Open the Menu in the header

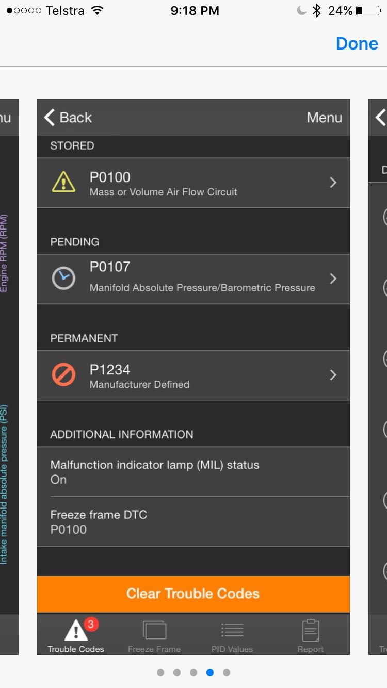(324, 118)
